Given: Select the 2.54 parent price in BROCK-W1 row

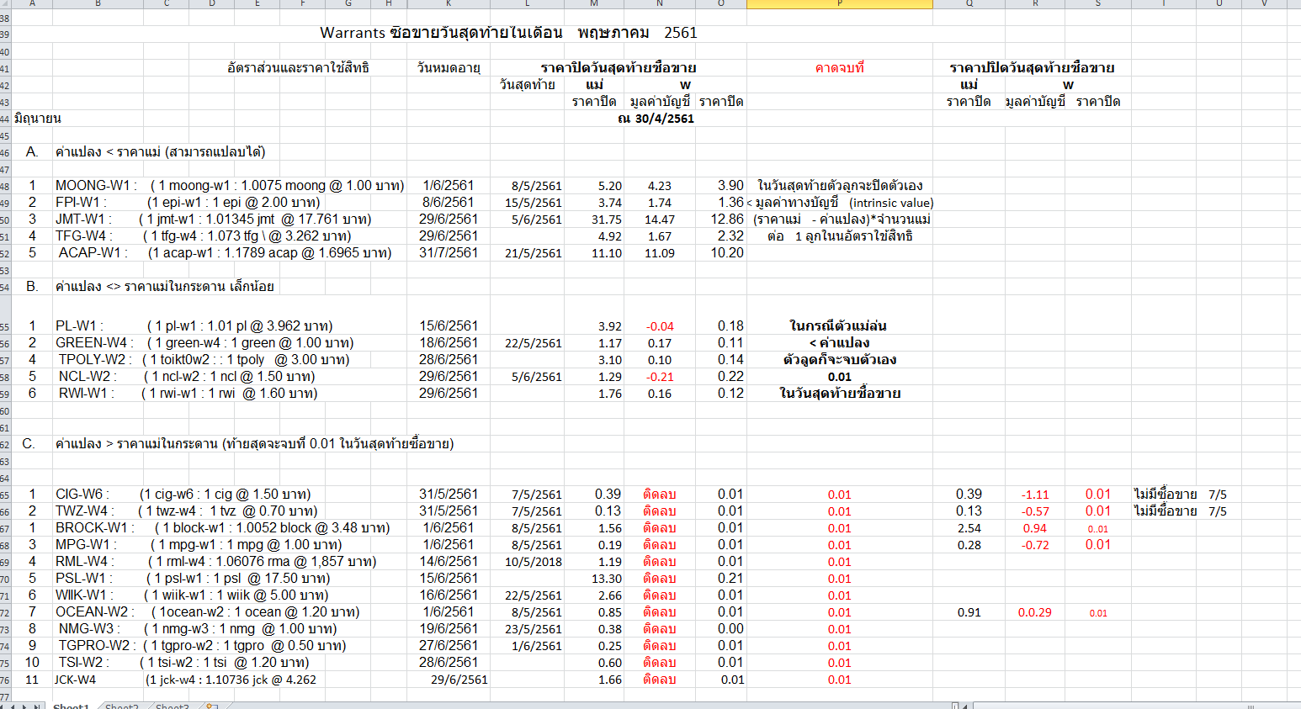Looking at the screenshot, I should click(969, 528).
